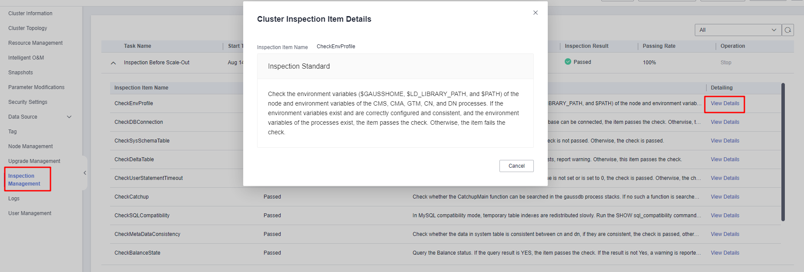Viewport: 804px width, 272px height.
Task: Click the Cancel button in the dialog
Action: coord(516,166)
